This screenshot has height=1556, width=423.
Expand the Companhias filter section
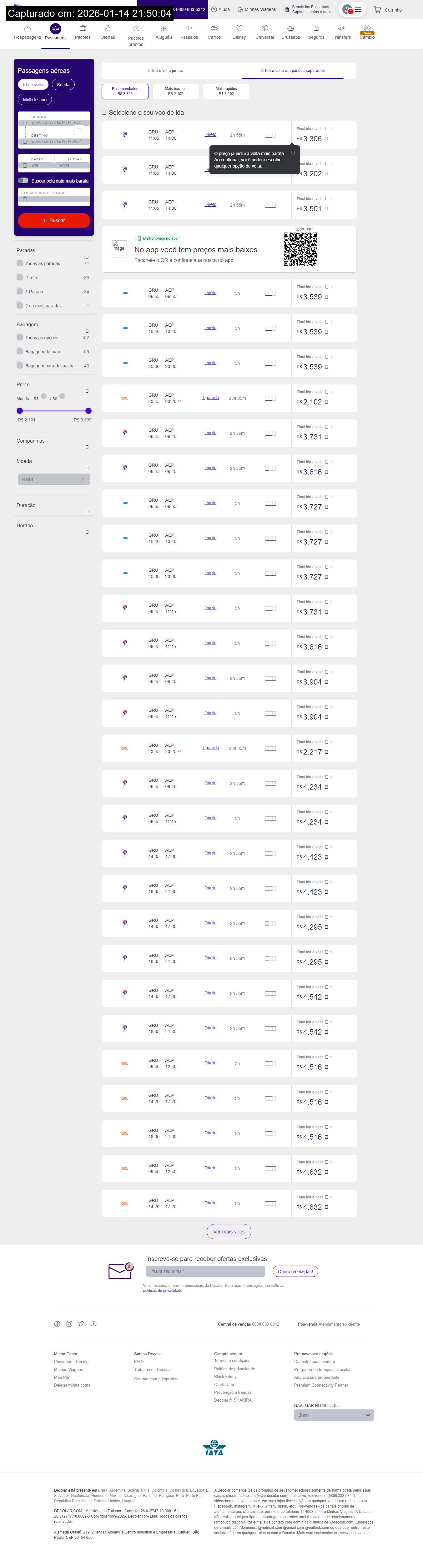(x=87, y=447)
